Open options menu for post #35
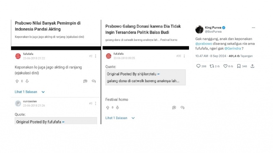 [184, 56]
